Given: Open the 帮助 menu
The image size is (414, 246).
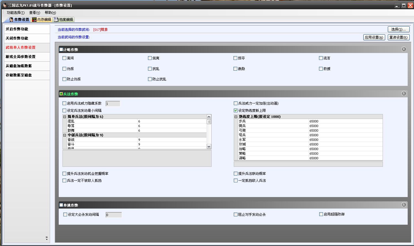Looking at the screenshot, I should tap(50, 13).
